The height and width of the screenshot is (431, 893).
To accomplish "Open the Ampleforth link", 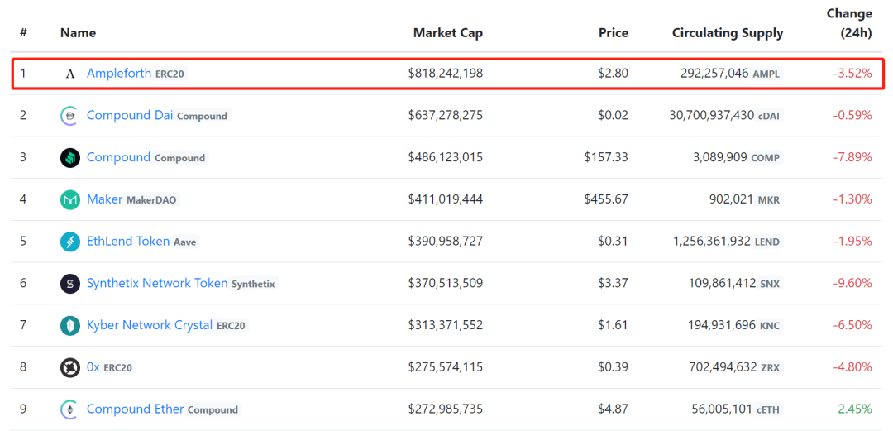I will (x=119, y=73).
